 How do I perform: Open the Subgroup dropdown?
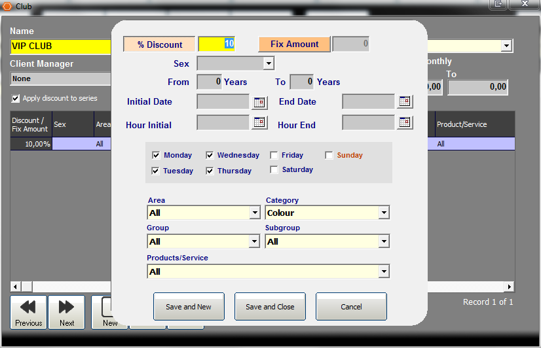[384, 242]
